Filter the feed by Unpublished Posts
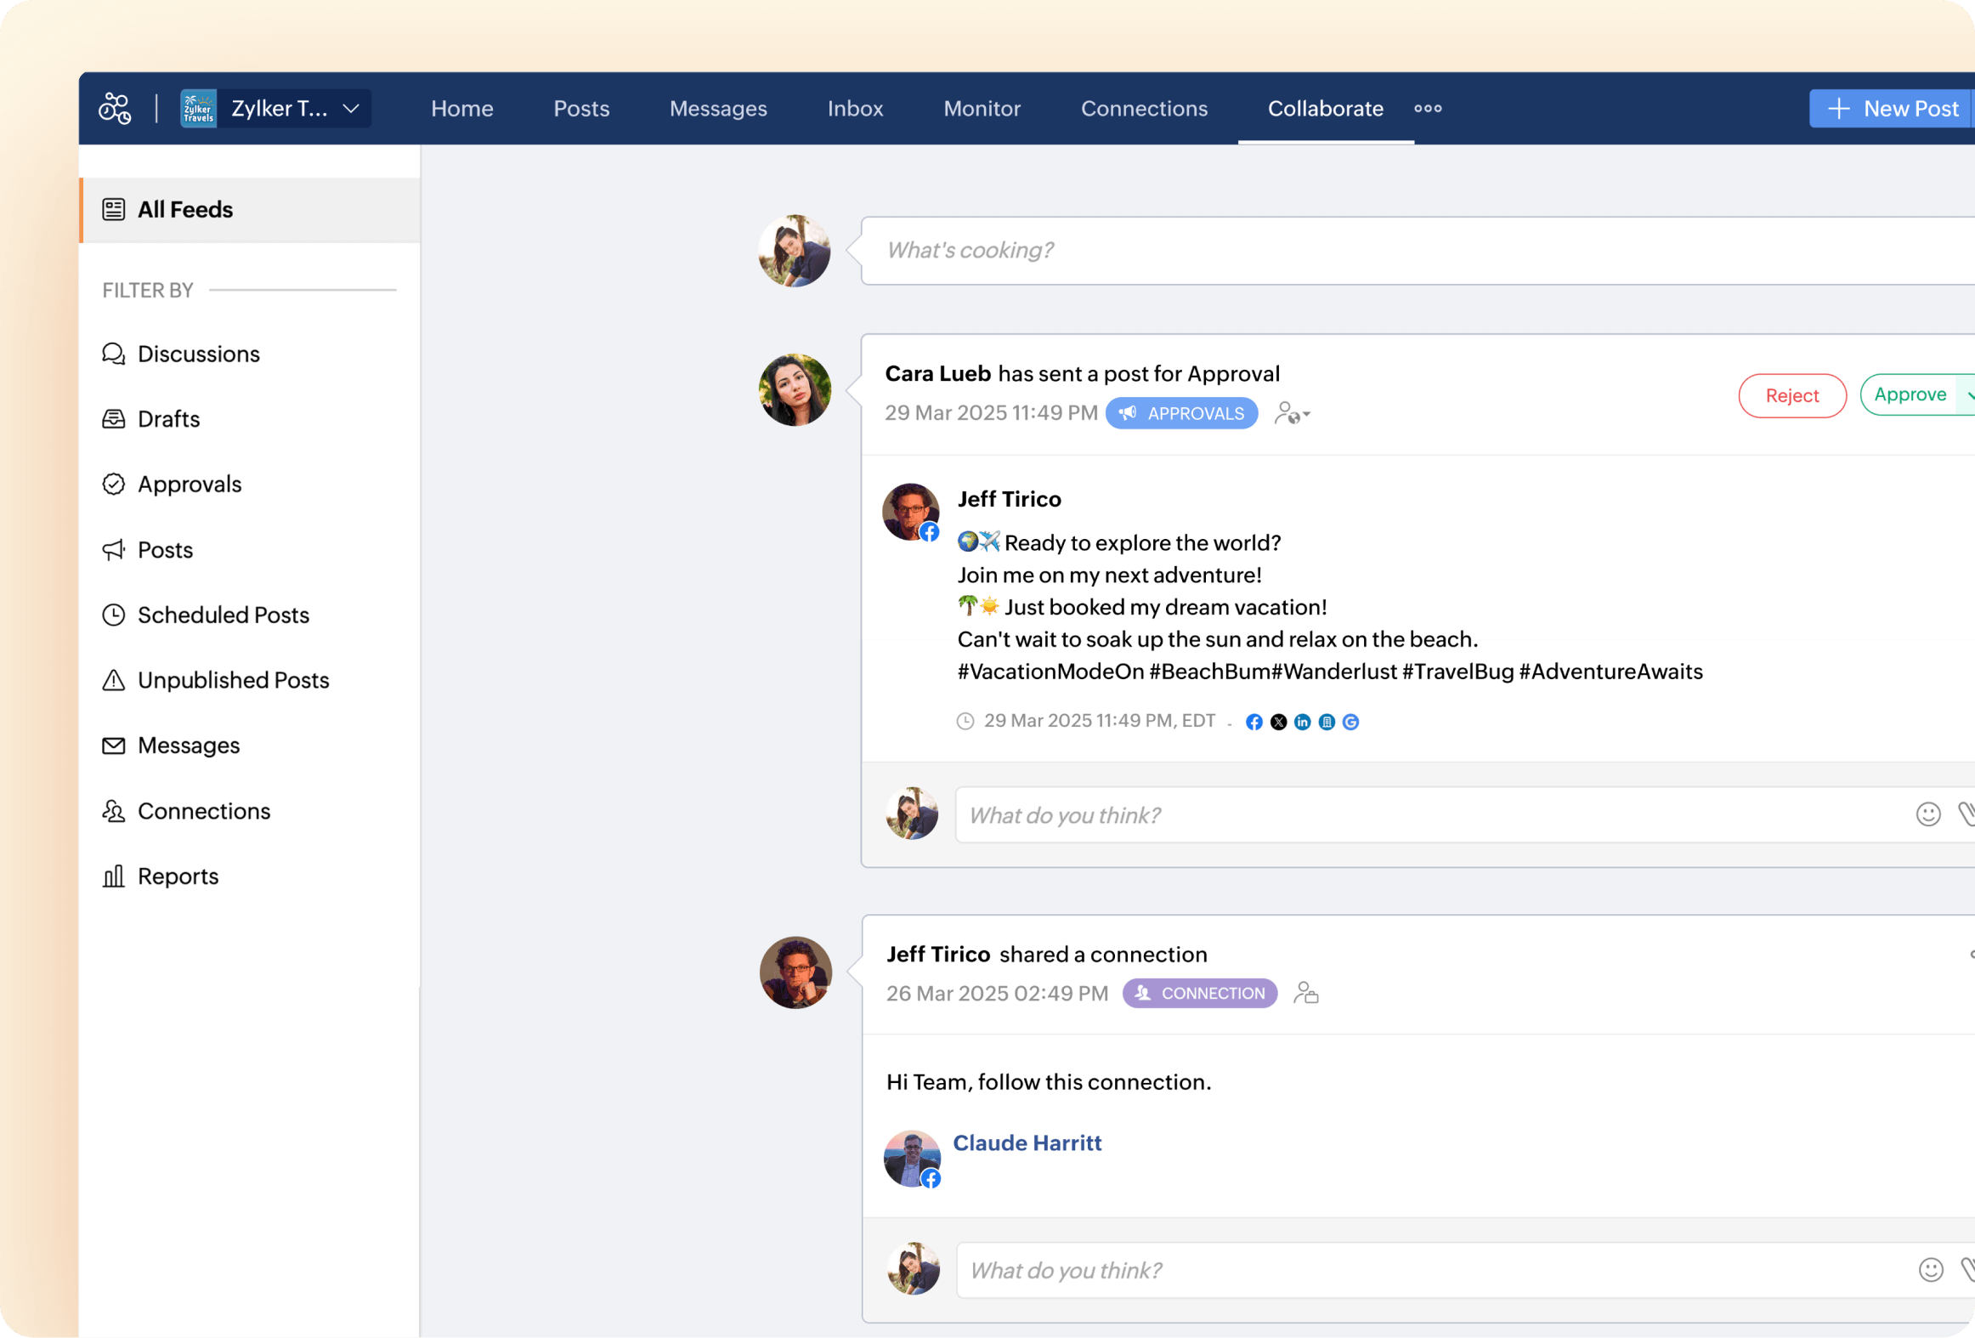Image resolution: width=1975 pixels, height=1338 pixels. click(233, 680)
